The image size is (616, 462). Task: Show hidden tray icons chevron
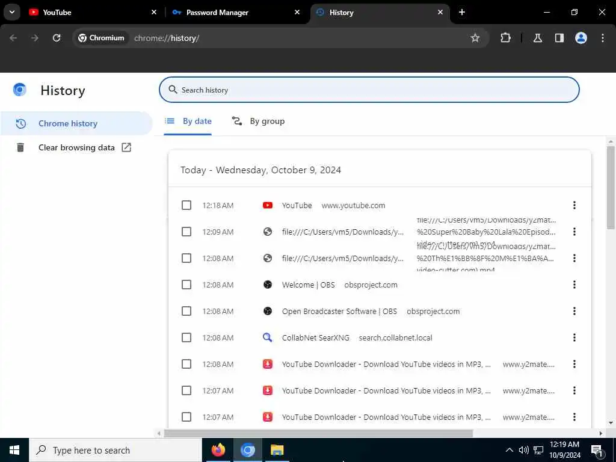coord(509,450)
